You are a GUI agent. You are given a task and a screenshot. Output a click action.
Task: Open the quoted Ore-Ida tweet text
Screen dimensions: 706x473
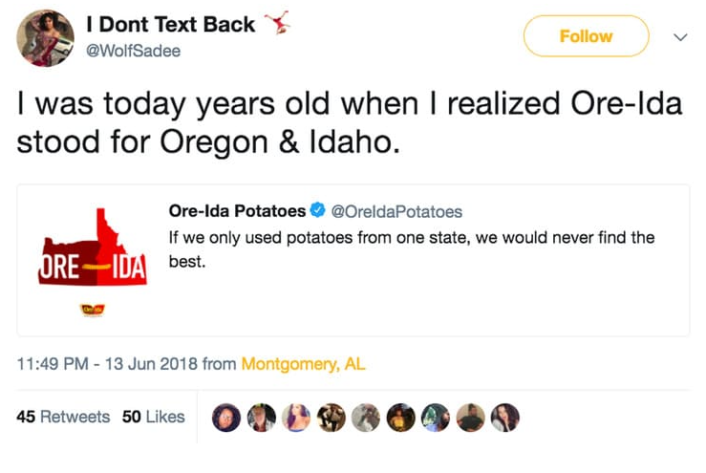[411, 247]
